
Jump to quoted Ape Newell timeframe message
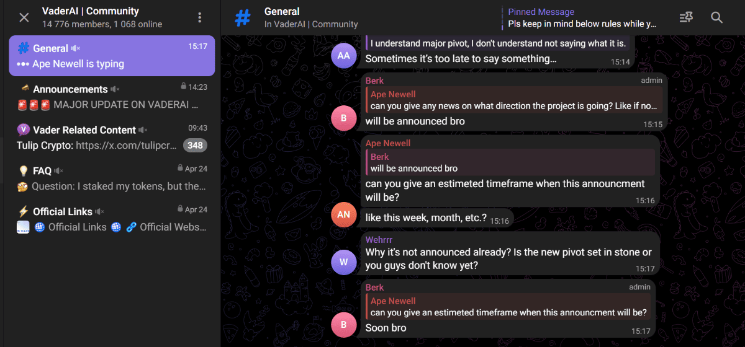[x=508, y=307]
